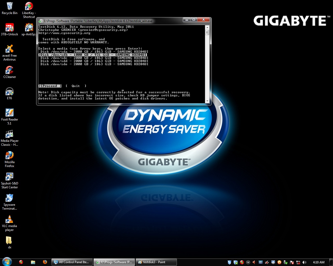The height and width of the screenshot is (266, 333).
Task: Click Safely Remove Hardware tray icon
Action: pyautogui.click(x=286, y=262)
